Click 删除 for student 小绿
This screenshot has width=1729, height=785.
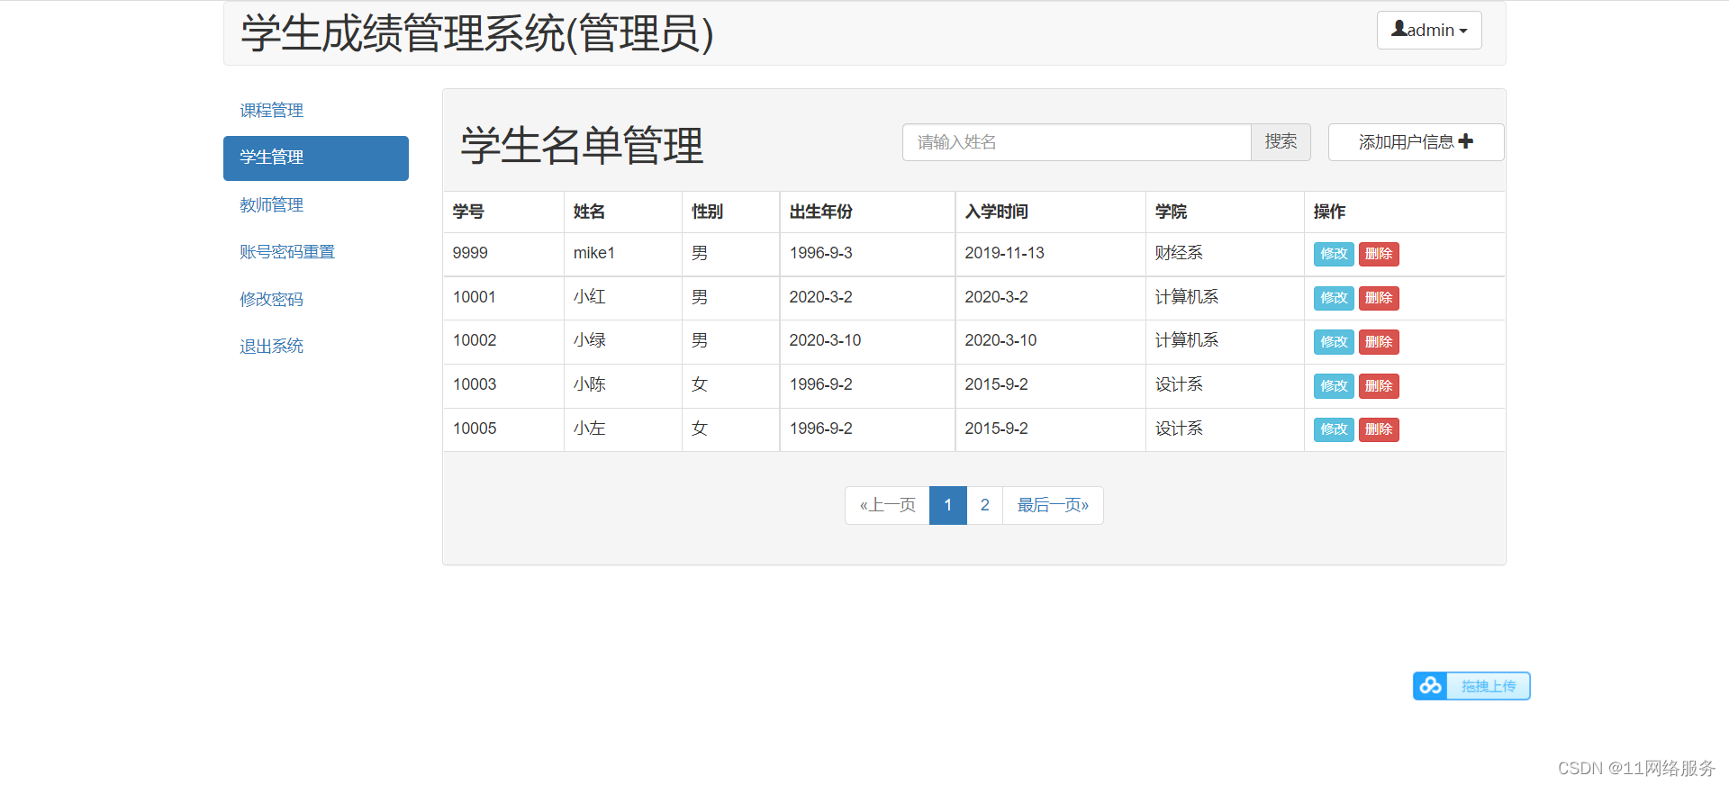pyautogui.click(x=1379, y=342)
